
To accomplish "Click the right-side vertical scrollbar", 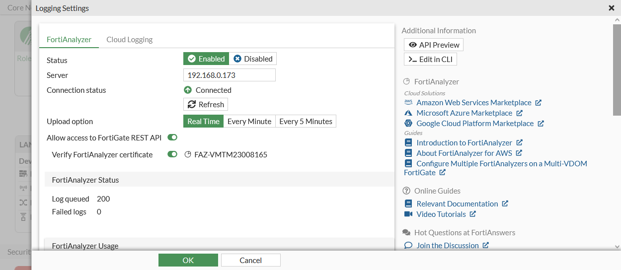I will click(617, 69).
